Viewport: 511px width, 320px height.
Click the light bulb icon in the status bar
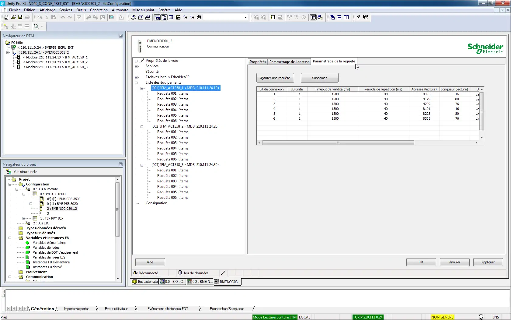(481, 317)
